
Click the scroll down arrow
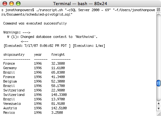[158, 108]
